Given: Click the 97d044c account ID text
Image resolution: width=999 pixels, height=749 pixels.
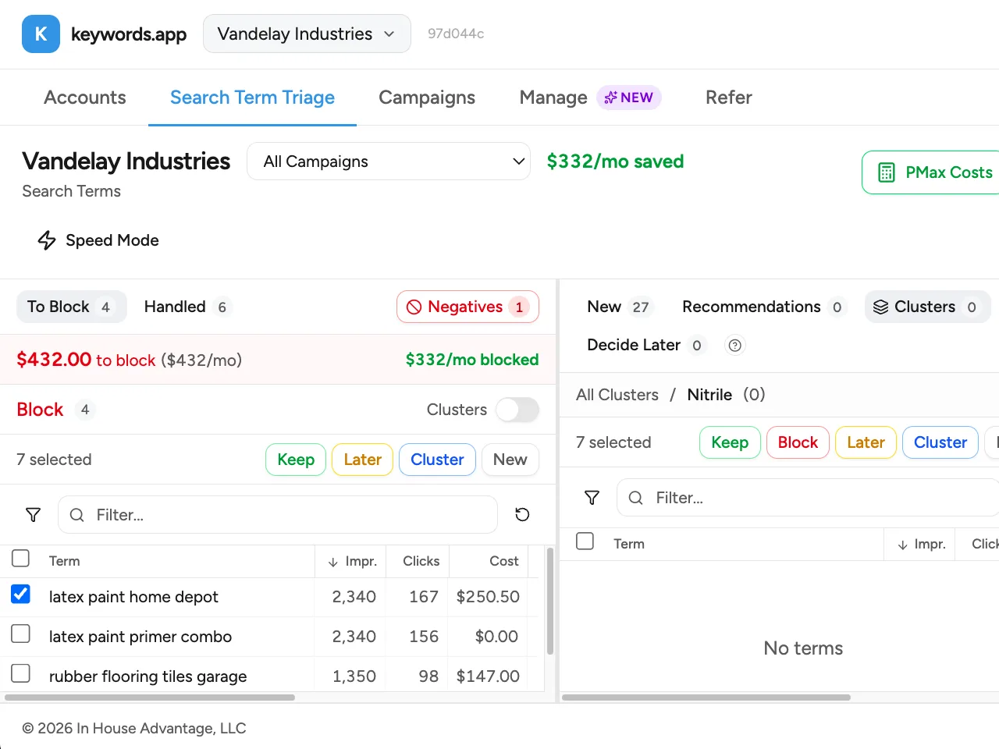Looking at the screenshot, I should point(456,34).
